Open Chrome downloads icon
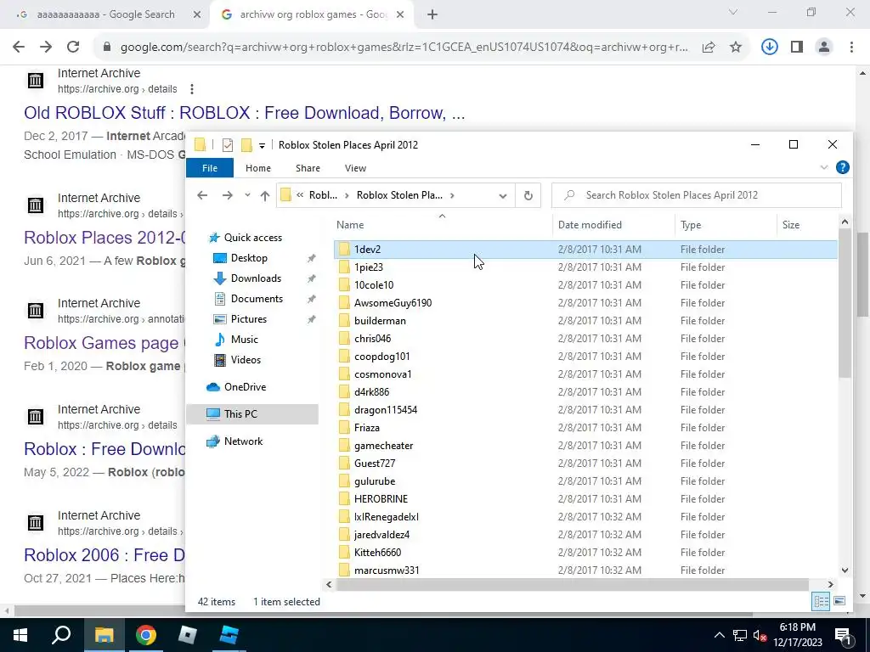Image resolution: width=870 pixels, height=652 pixels. [769, 48]
